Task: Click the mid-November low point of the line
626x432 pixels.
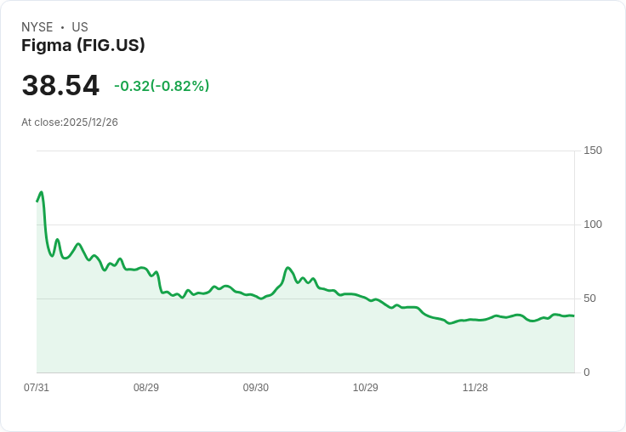Action: click(450, 323)
